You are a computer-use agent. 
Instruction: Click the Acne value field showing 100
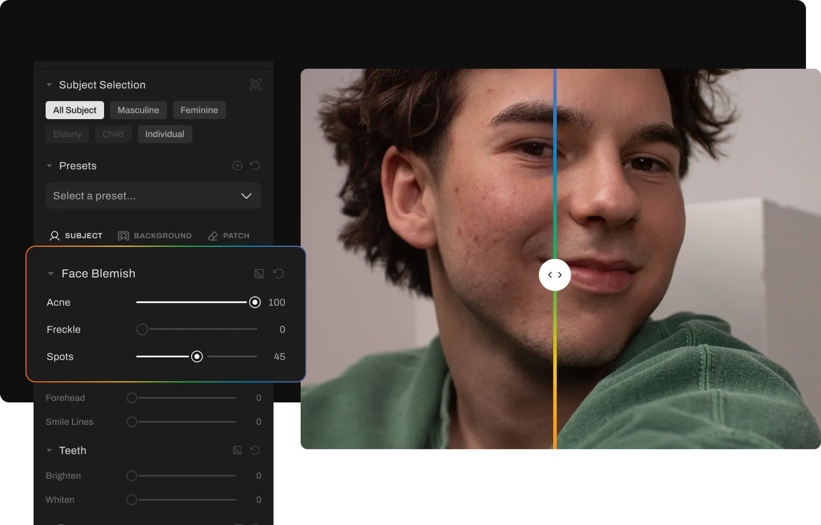(276, 302)
